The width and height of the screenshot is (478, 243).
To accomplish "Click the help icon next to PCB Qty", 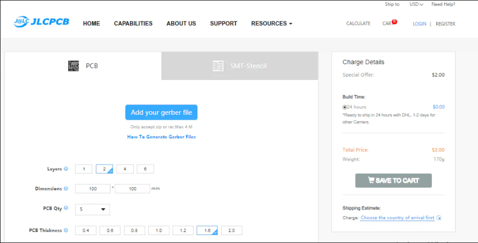I will (x=66, y=208).
